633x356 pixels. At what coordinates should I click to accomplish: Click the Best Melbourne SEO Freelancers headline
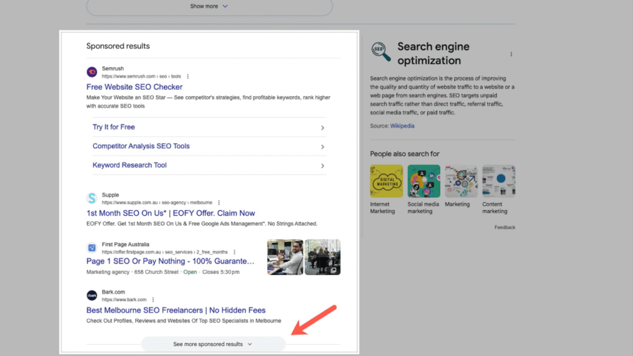coord(175,310)
